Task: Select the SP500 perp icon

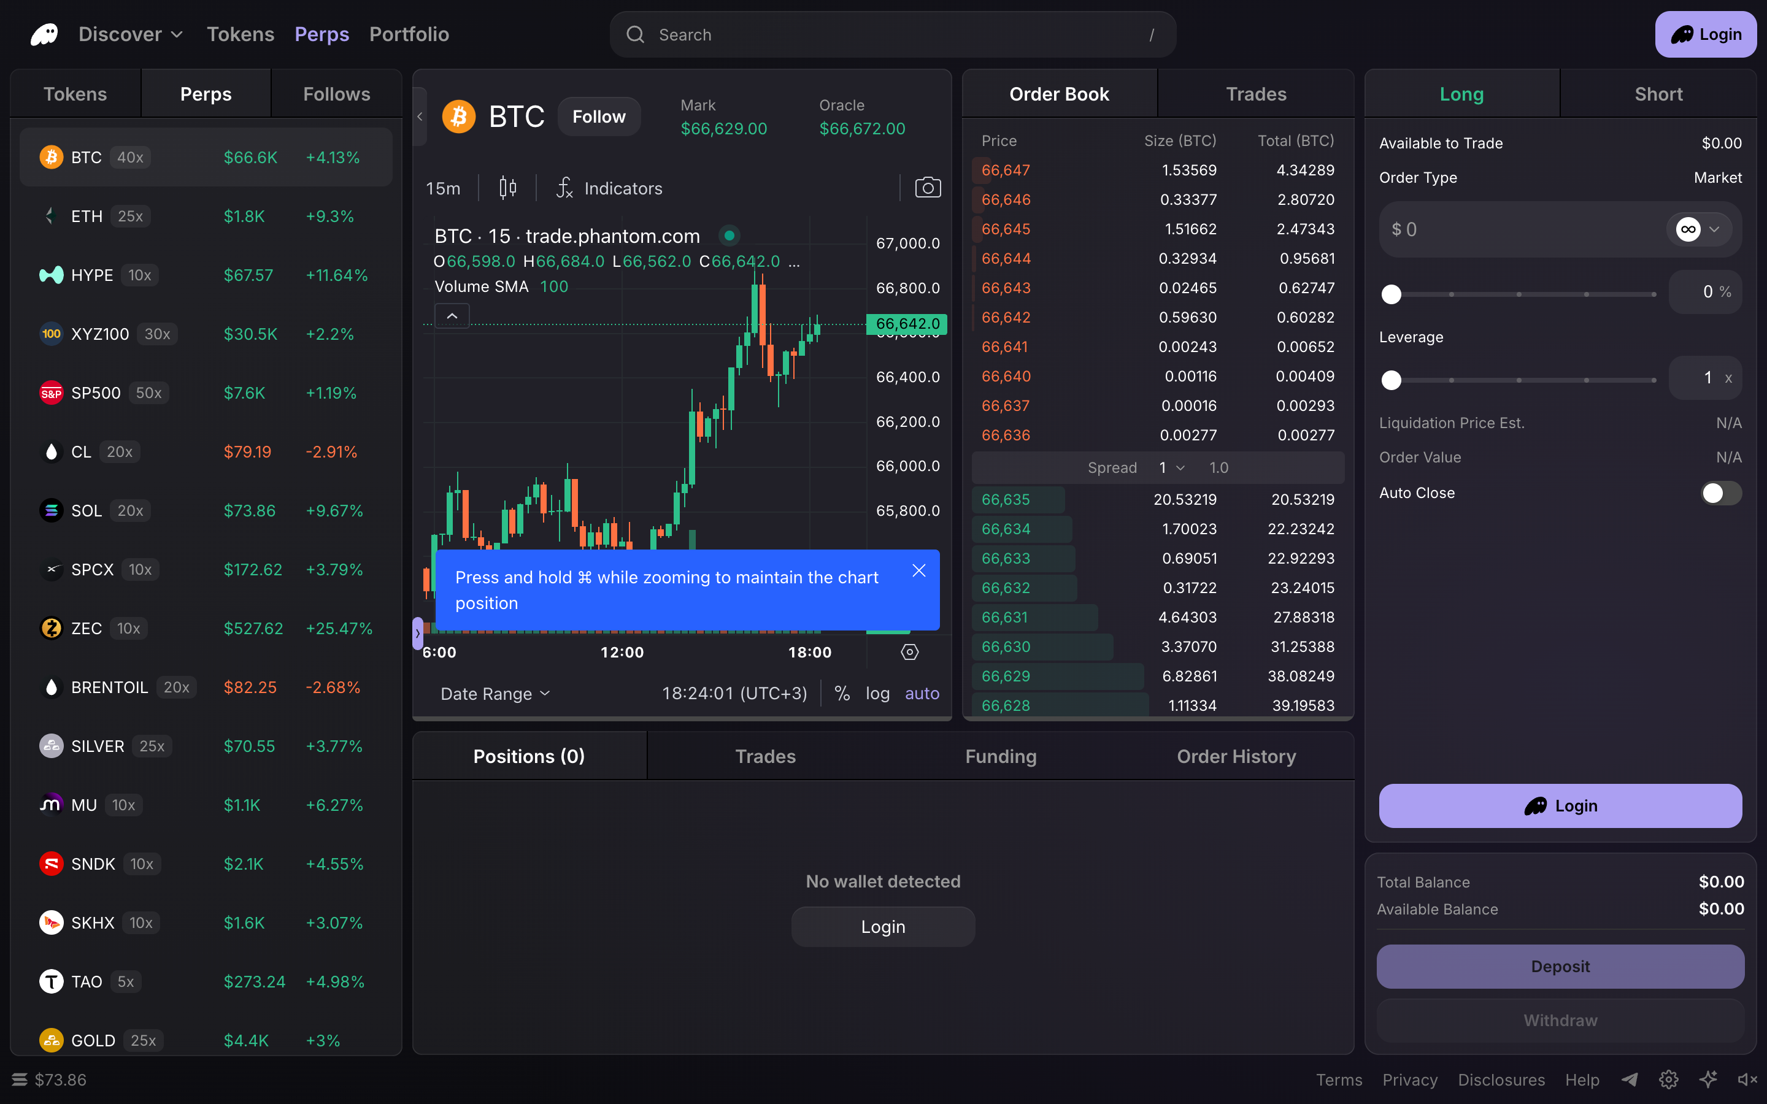Action: click(x=50, y=393)
